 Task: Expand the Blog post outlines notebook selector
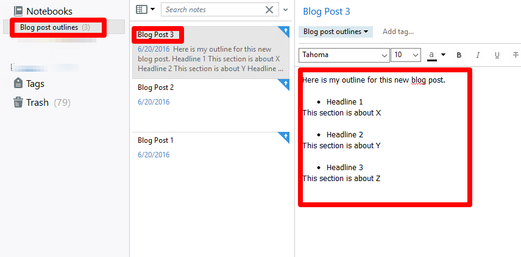click(335, 32)
